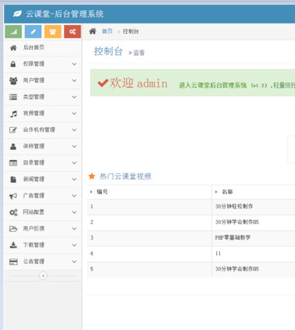Image resolution: width=295 pixels, height=330 pixels.
Task: Click row number 2 cell
Action: pyautogui.click(x=150, y=222)
